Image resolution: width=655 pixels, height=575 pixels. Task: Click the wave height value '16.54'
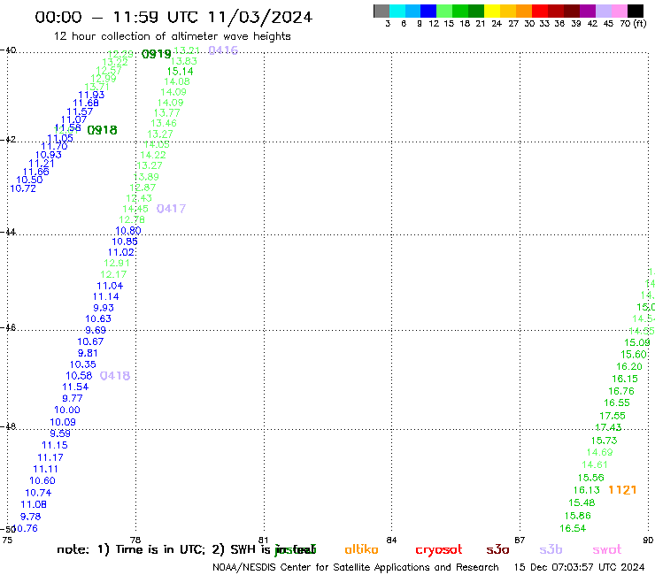point(573,528)
